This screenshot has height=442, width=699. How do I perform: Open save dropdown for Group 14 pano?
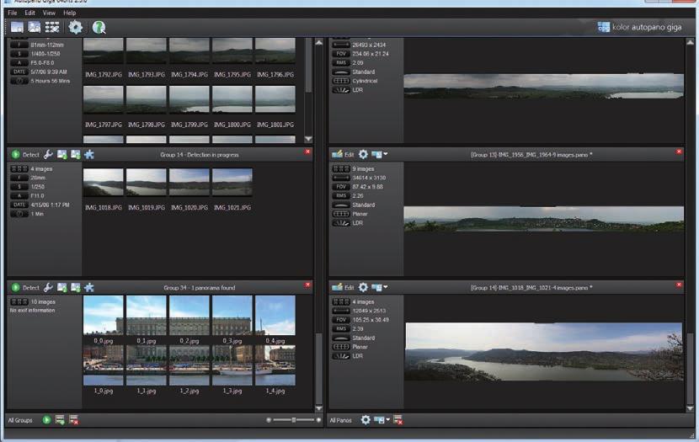pyautogui.click(x=379, y=287)
